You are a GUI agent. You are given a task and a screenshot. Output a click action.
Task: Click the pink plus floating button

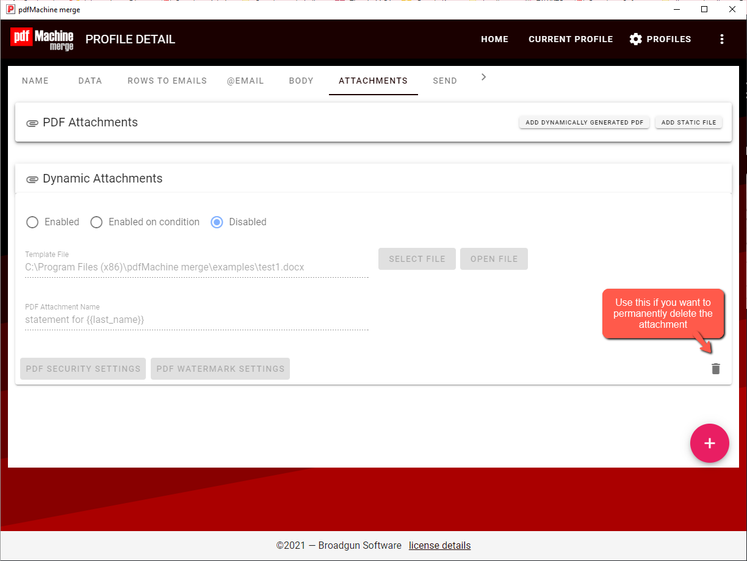[x=709, y=443]
